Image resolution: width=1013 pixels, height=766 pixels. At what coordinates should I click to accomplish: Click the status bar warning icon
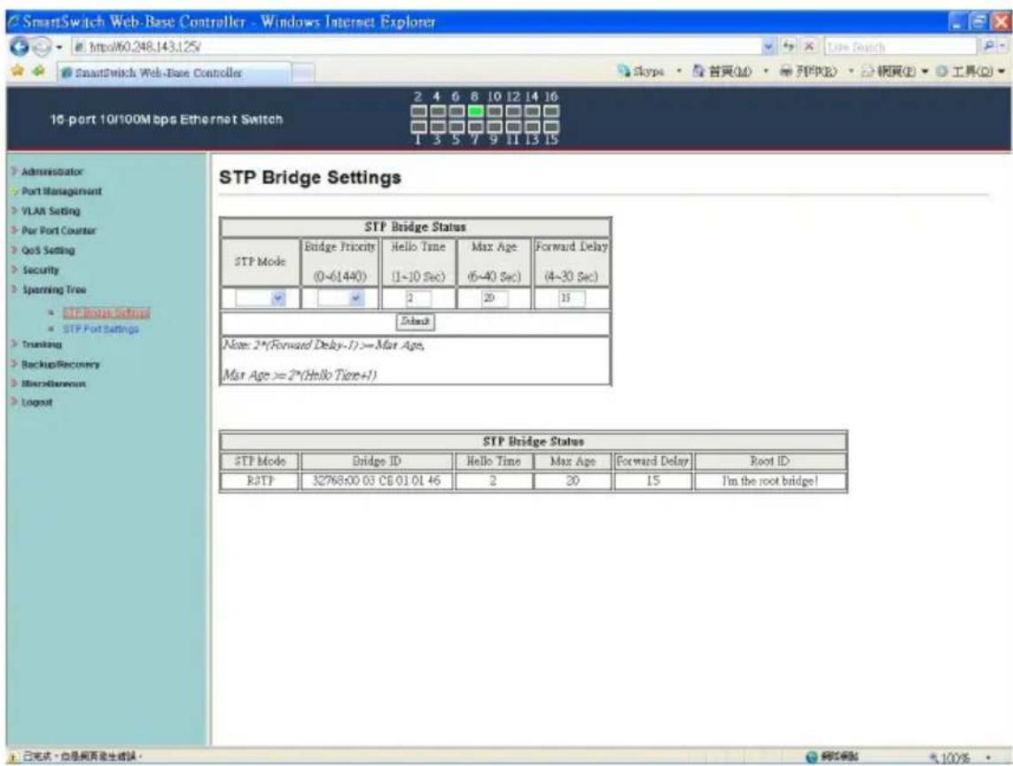(x=13, y=757)
